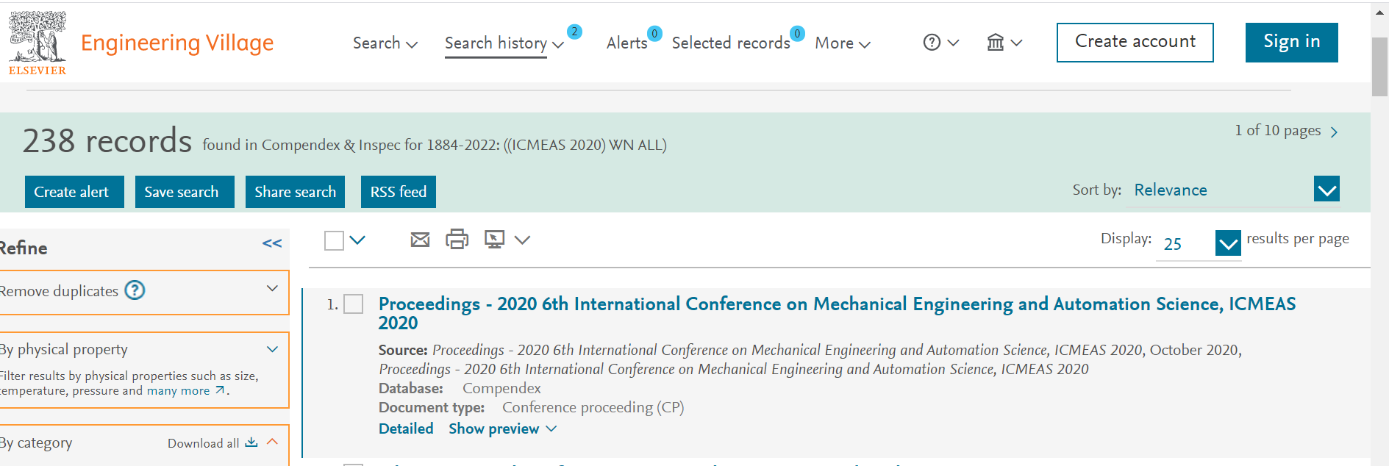Image resolution: width=1389 pixels, height=466 pixels.
Task: Click the Selected records count badge
Action: pos(797,33)
